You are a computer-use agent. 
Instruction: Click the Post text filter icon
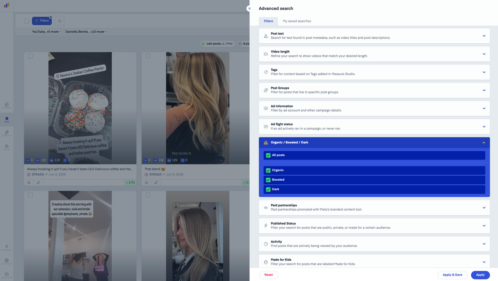(266, 36)
